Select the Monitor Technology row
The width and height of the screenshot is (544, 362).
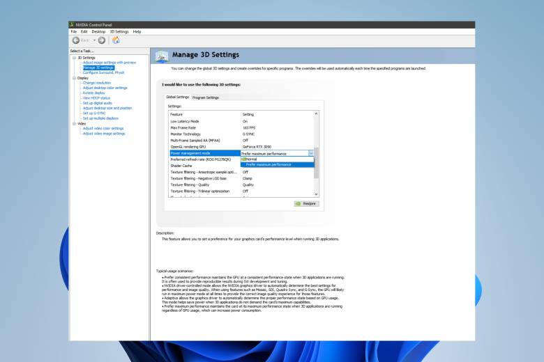[241, 134]
